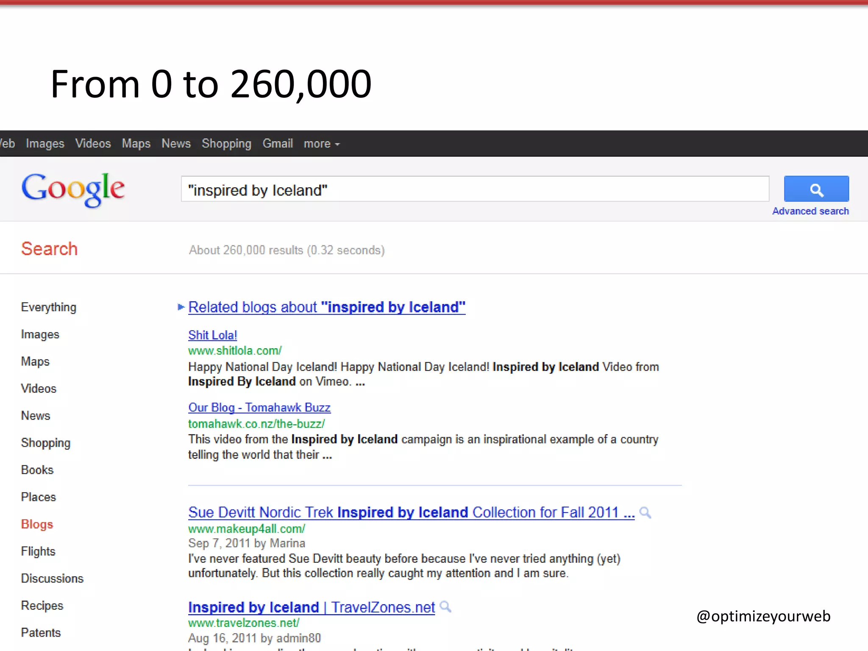Viewport: 868px width, 651px height.
Task: Choose Flights filter in left sidebar
Action: point(38,551)
